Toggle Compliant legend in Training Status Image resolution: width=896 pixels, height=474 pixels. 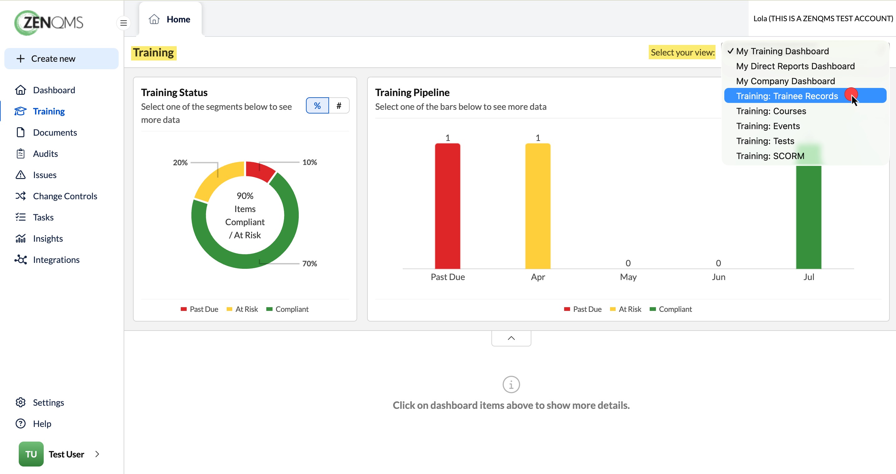click(x=287, y=309)
